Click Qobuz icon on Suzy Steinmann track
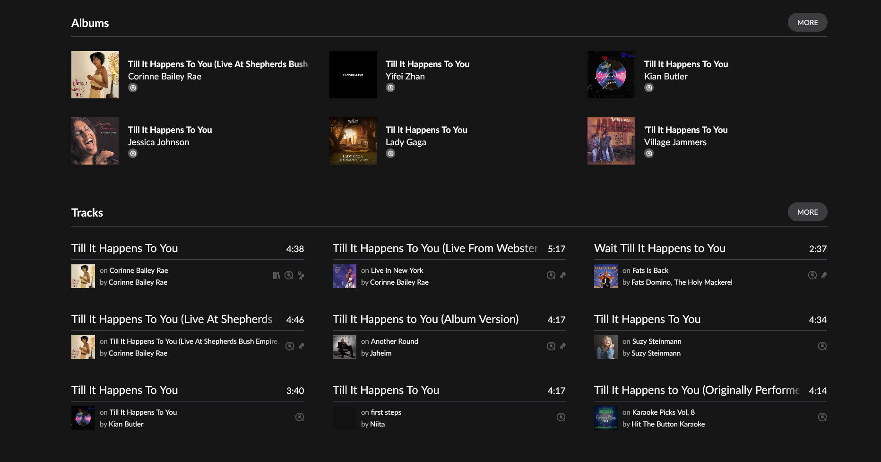This screenshot has width=881, height=462. click(822, 346)
